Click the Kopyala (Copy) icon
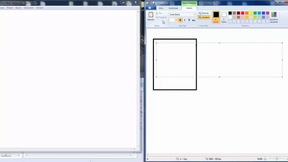 click(157, 17)
